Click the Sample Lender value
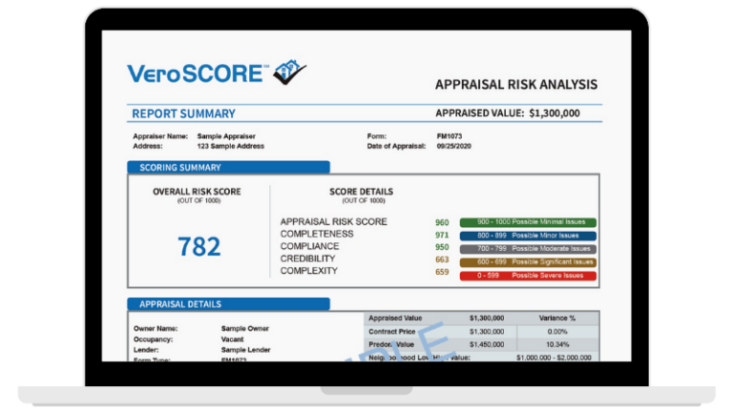This screenshot has width=733, height=412. (x=245, y=350)
